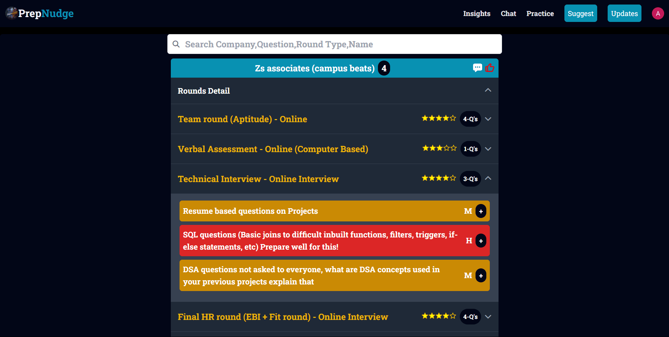Click plus icon on SQL questions
Image resolution: width=669 pixels, height=337 pixels.
click(x=481, y=241)
